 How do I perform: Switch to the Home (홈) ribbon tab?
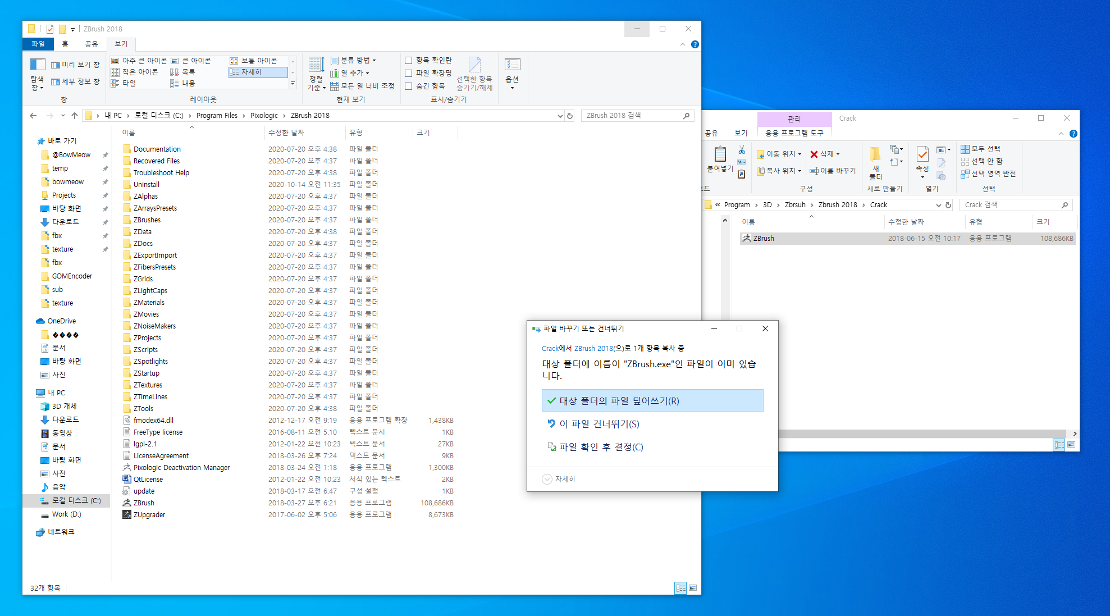[x=65, y=44]
